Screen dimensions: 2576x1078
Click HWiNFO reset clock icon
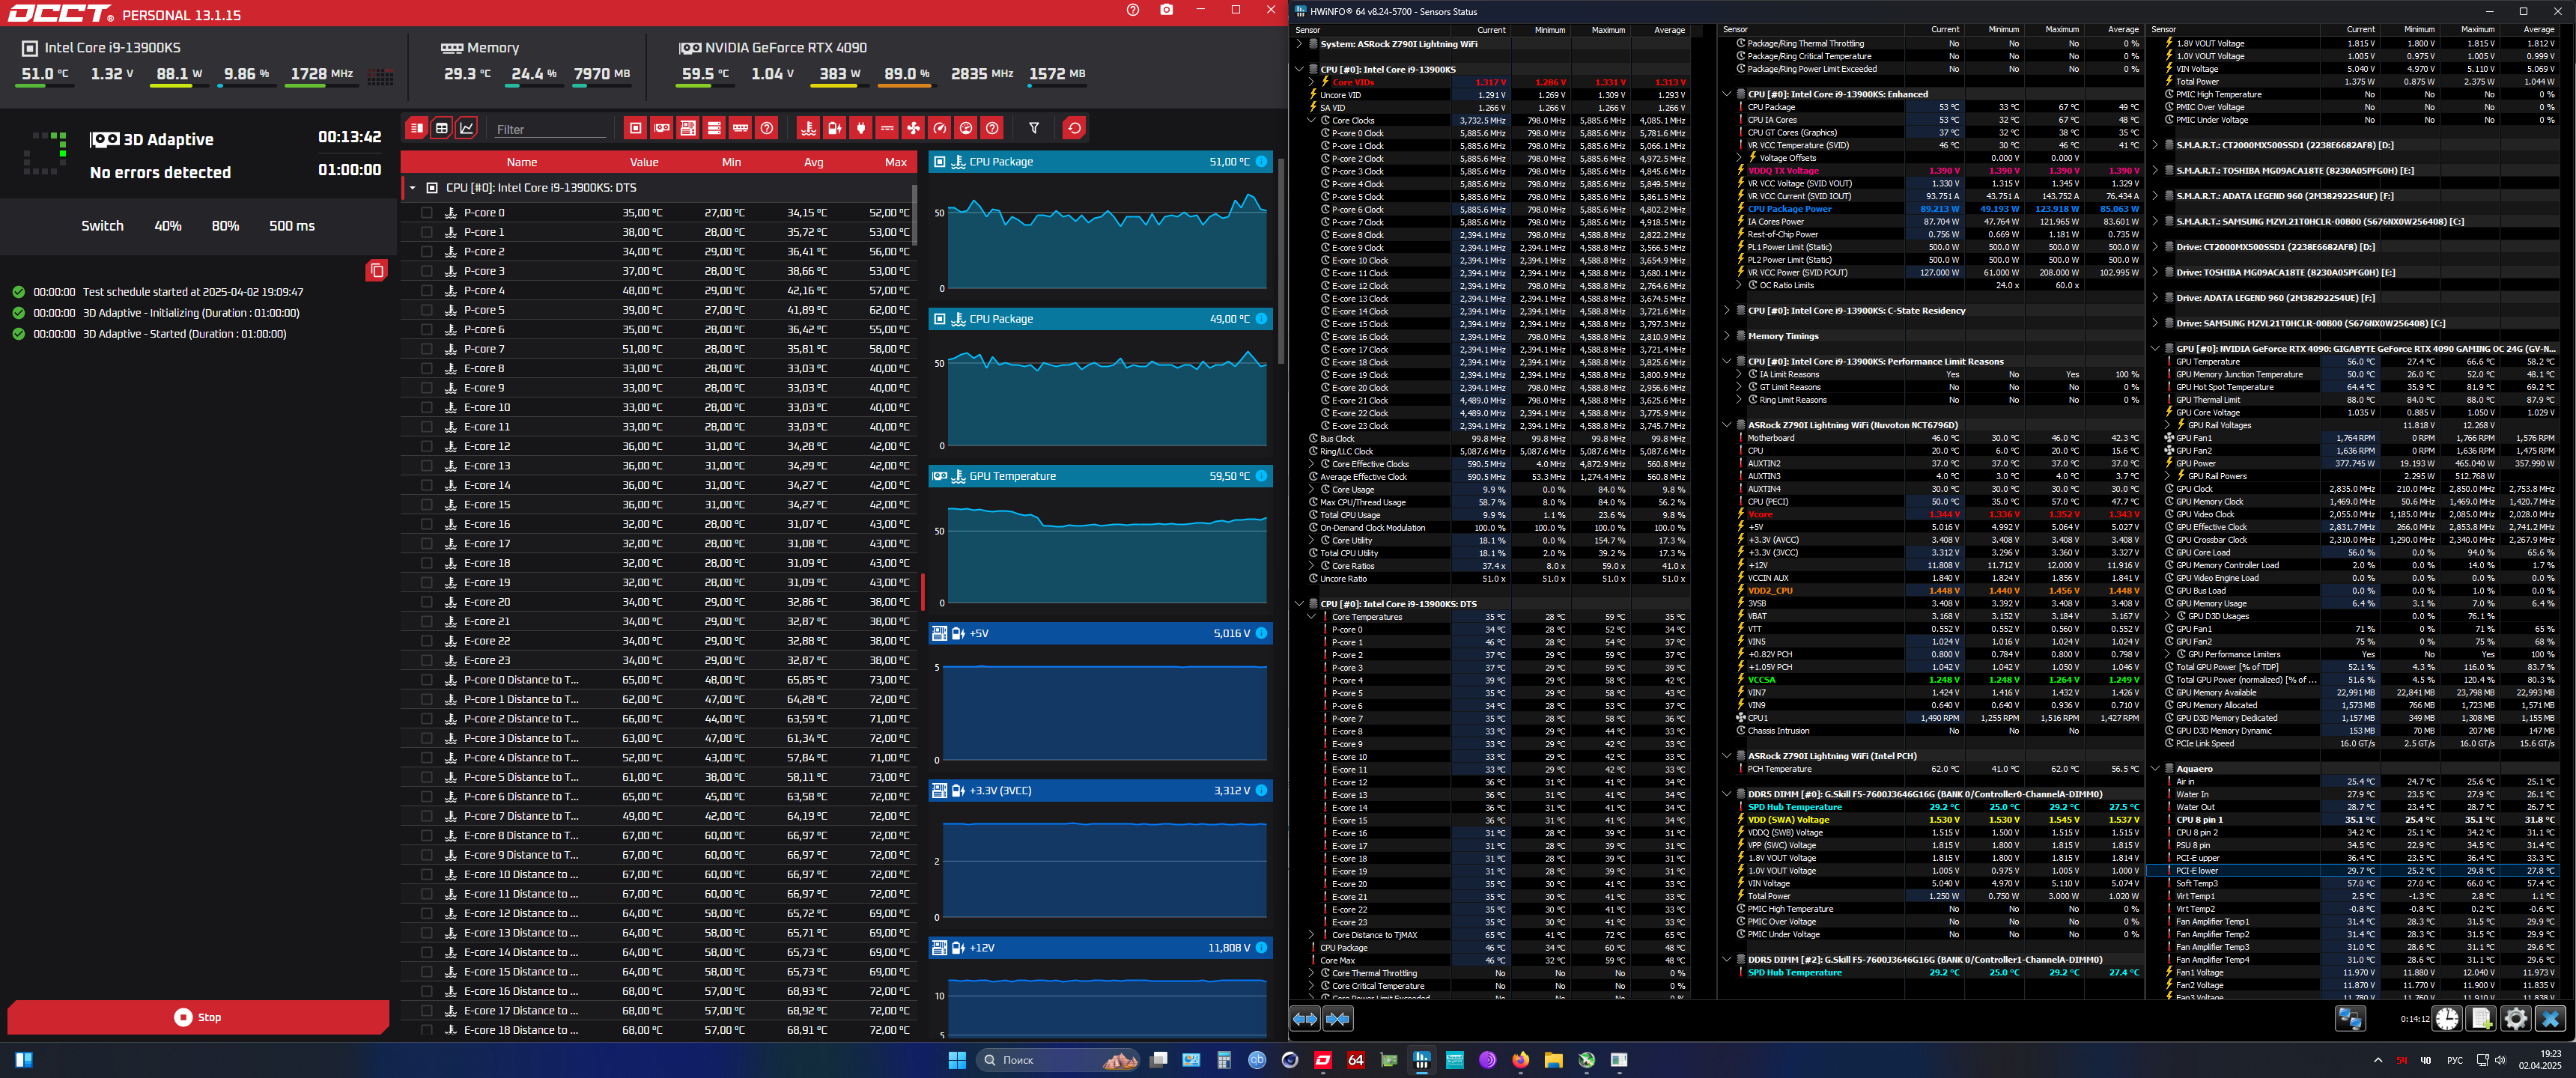tap(2447, 1019)
